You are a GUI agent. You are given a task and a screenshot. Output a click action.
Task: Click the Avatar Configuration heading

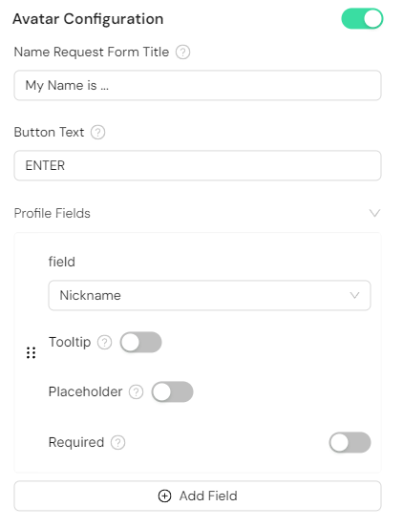pyautogui.click(x=88, y=19)
